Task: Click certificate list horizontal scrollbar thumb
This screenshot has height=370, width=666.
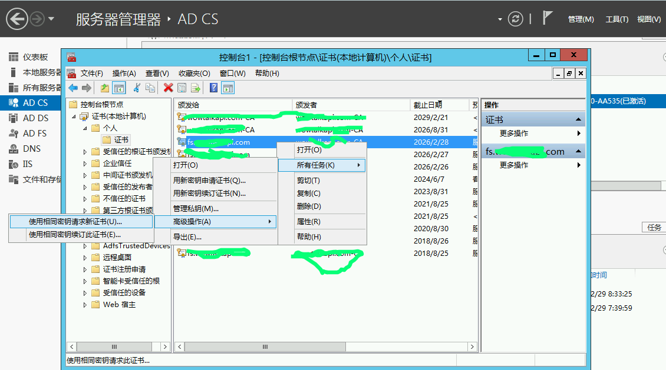Action: click(265, 346)
